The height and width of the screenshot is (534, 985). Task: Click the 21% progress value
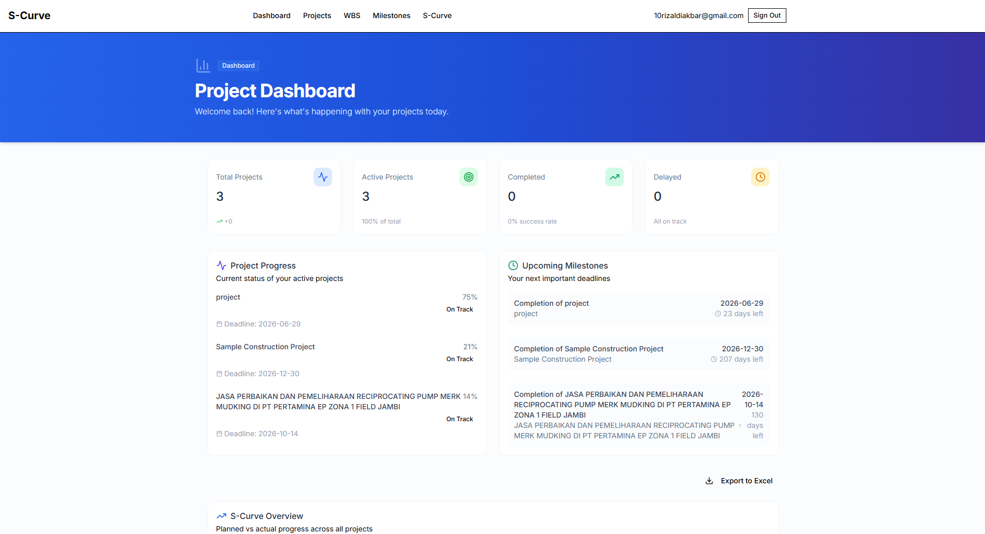(x=470, y=347)
